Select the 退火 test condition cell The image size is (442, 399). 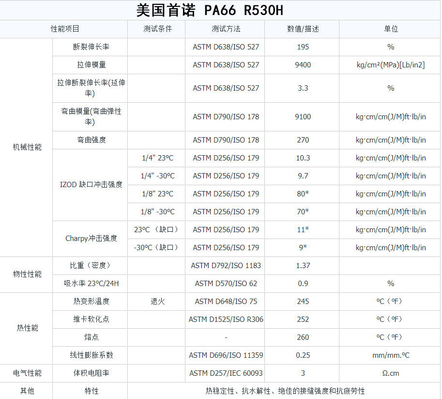(157, 302)
